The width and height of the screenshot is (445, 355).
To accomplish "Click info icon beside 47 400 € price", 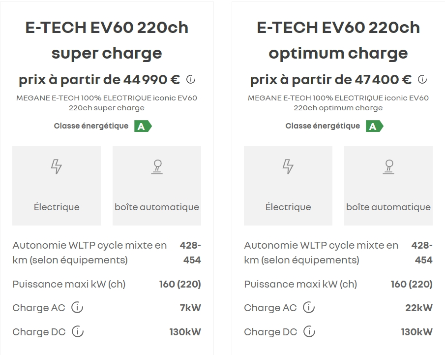I will 422,79.
